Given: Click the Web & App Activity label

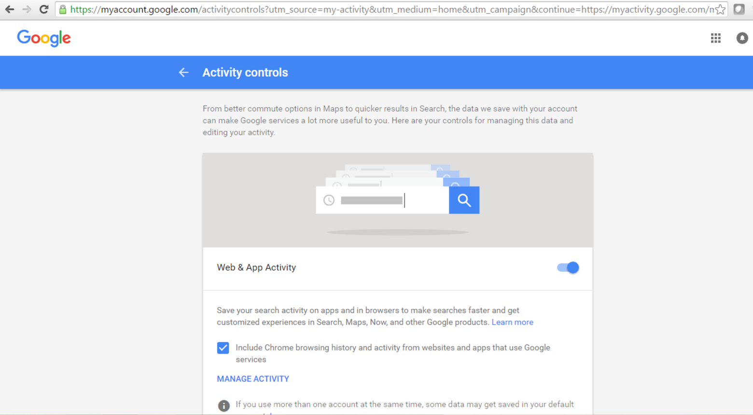Looking at the screenshot, I should tap(256, 267).
